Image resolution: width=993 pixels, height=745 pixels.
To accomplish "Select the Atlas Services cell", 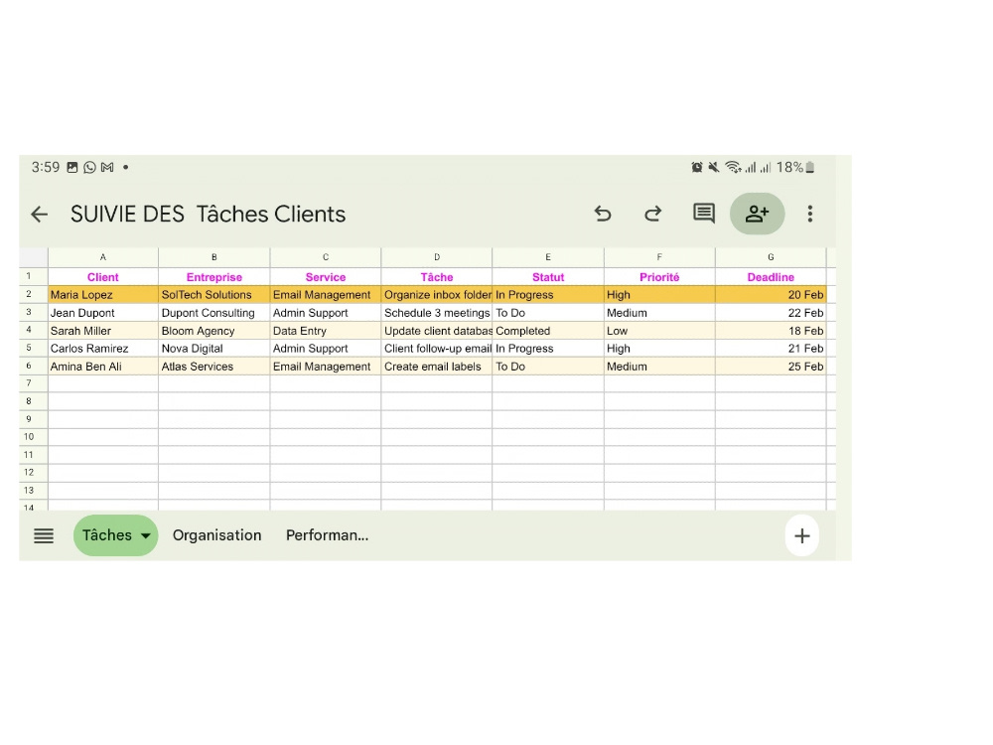I will [214, 367].
